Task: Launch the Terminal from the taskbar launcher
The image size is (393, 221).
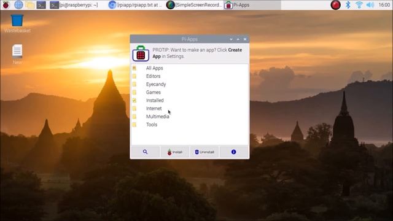Action: pyautogui.click(x=41, y=5)
